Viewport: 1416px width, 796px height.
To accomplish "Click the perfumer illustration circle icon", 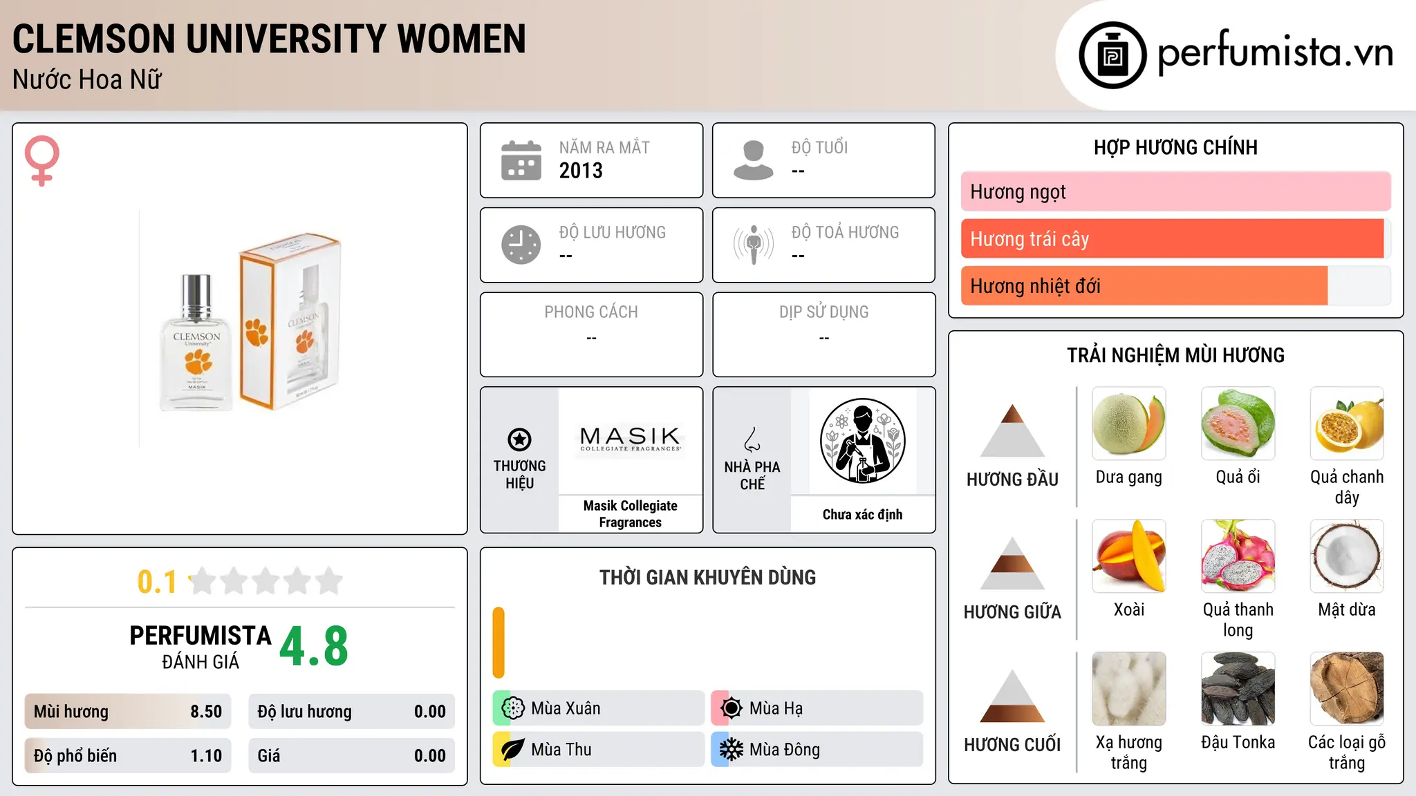I will (x=862, y=441).
